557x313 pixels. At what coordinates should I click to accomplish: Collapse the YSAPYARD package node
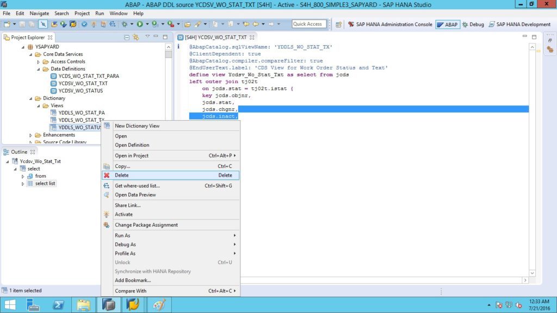(23, 47)
